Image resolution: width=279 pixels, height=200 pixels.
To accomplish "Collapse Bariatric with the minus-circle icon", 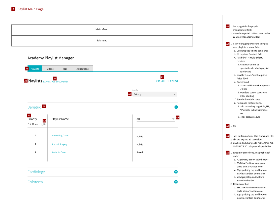I will [176, 107].
